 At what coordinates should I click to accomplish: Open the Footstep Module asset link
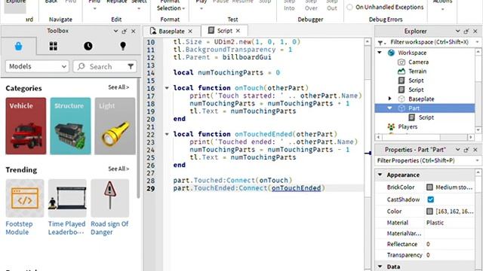19,228
